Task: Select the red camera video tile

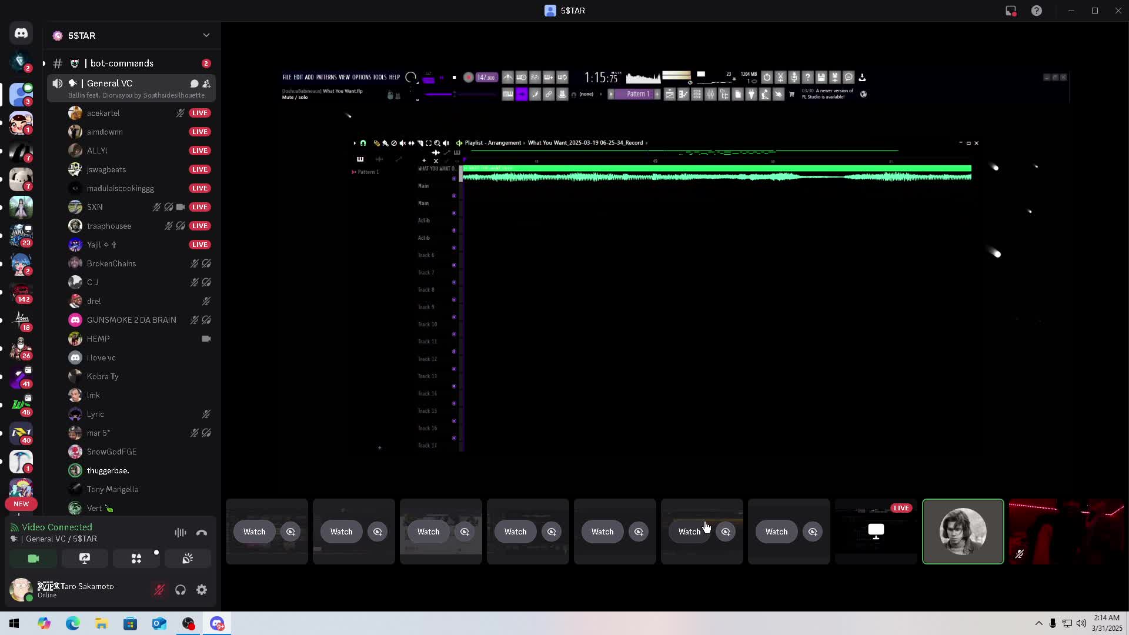Action: pos(1067,532)
